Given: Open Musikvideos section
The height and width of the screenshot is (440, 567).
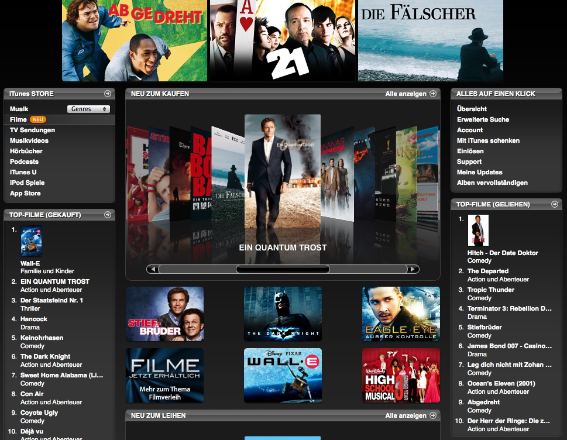Looking at the screenshot, I should 29,140.
